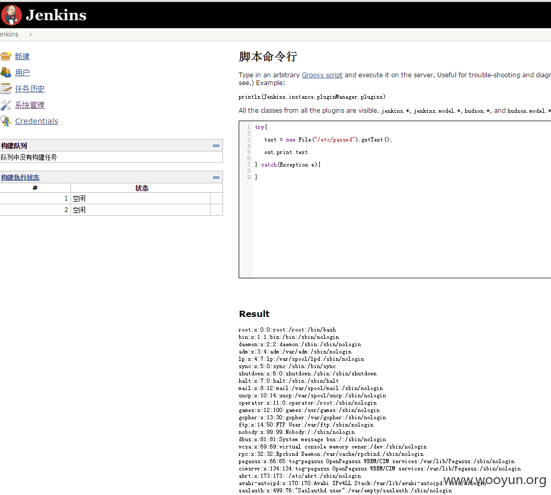Open the 新建 link

[x=22, y=56]
